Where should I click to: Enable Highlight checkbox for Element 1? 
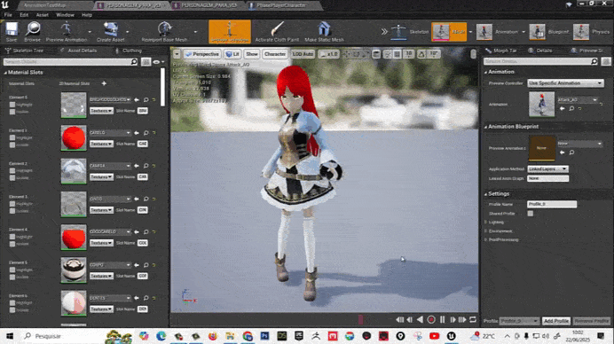click(x=12, y=137)
